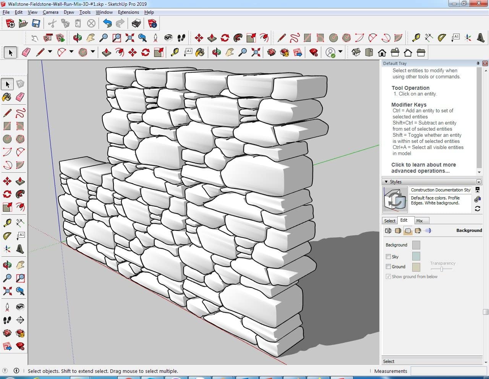This screenshot has height=379, width=489.
Task: Collapse the Styles panel
Action: point(386,182)
